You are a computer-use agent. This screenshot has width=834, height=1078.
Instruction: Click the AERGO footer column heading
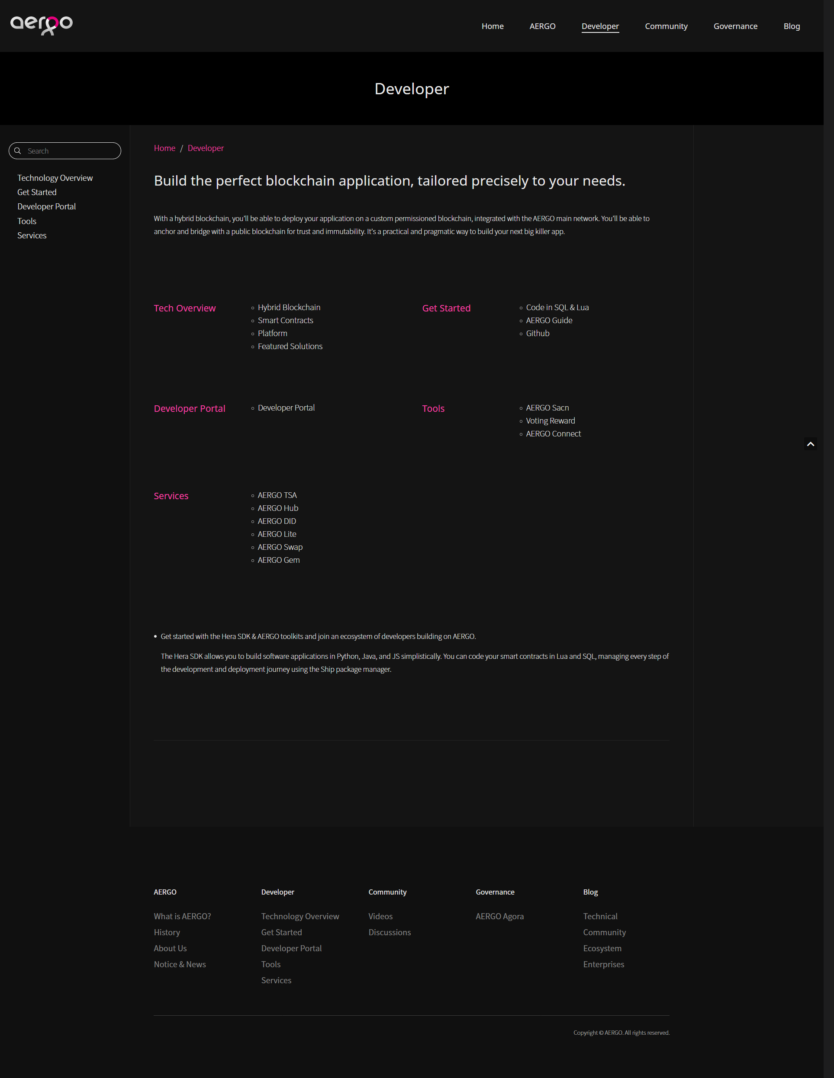click(x=165, y=892)
